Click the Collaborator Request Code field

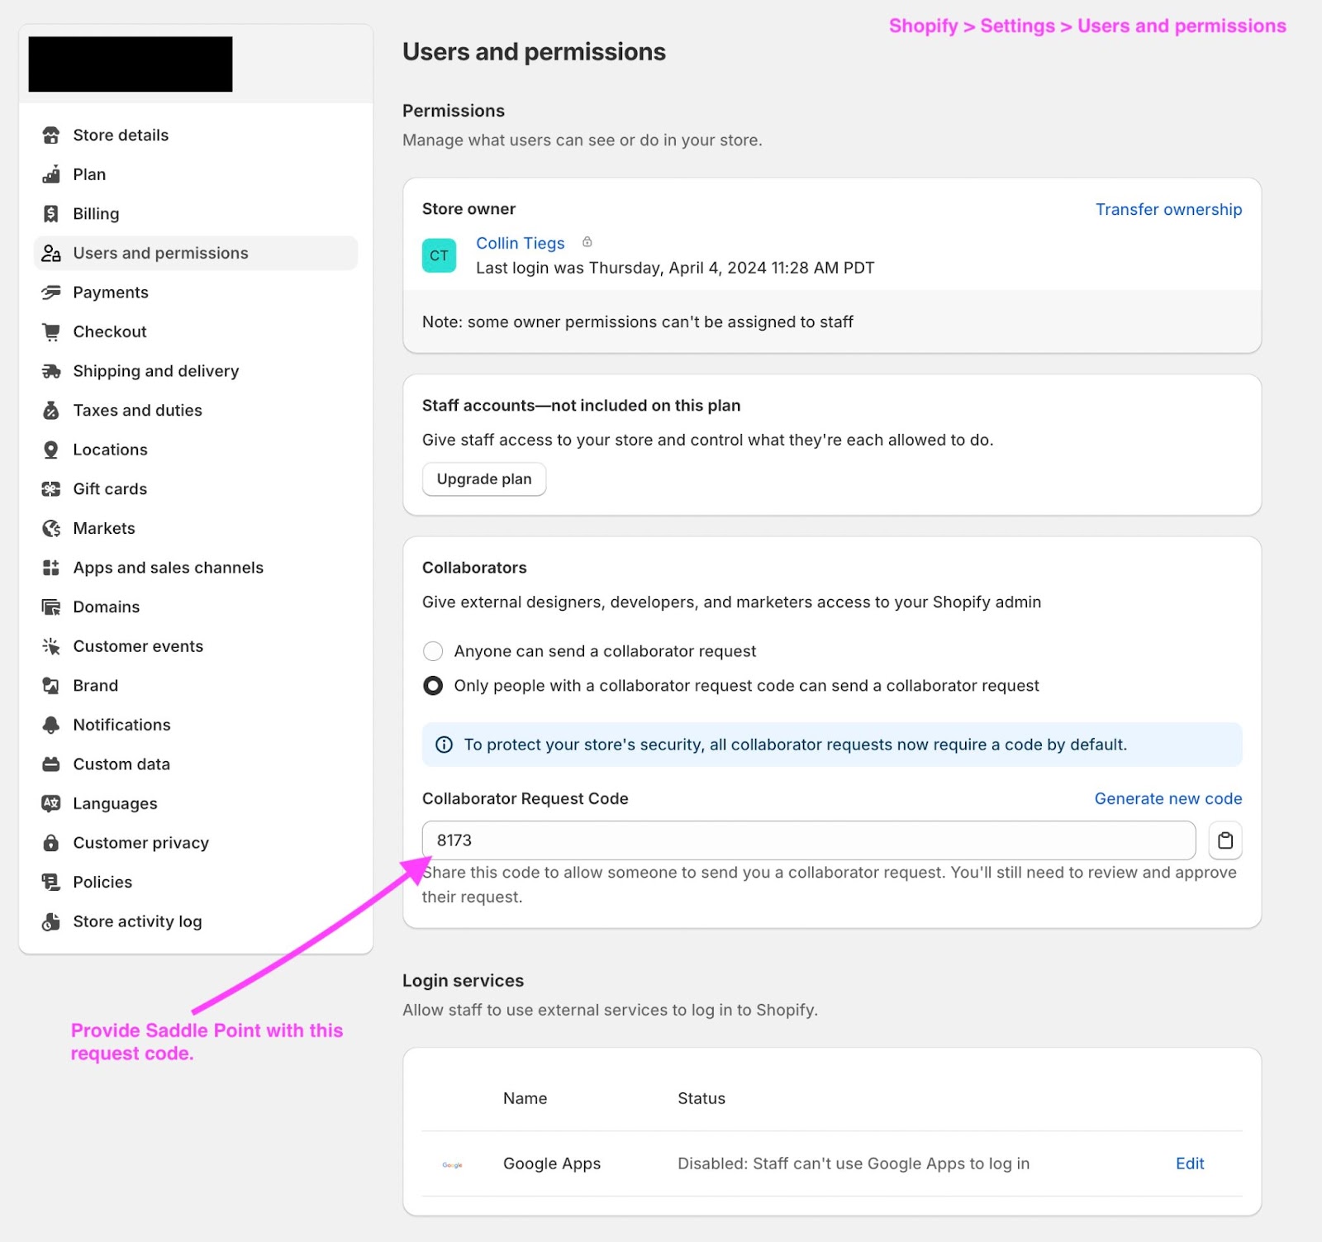[808, 840]
